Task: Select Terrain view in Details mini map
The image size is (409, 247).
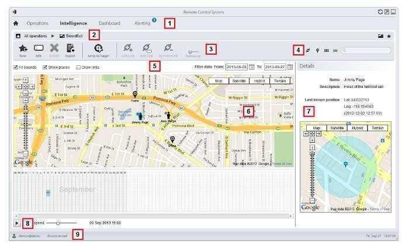Action: tap(377, 128)
